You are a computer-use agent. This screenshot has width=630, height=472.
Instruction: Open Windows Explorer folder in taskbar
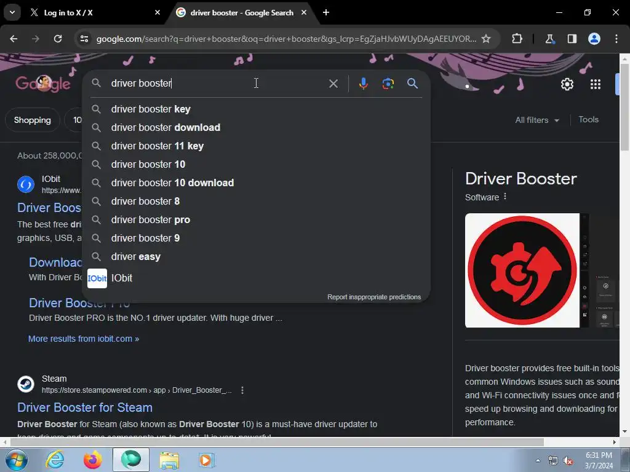coord(169,460)
